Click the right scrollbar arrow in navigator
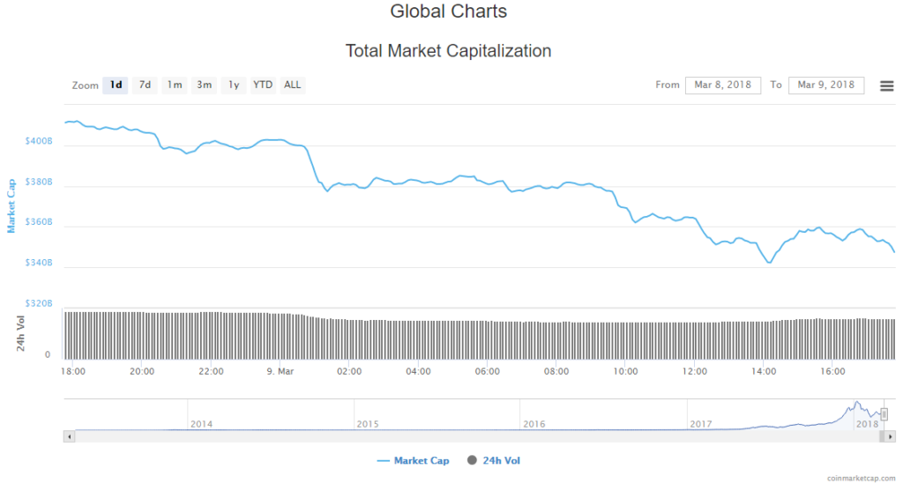The height and width of the screenshot is (484, 903). pos(890,436)
